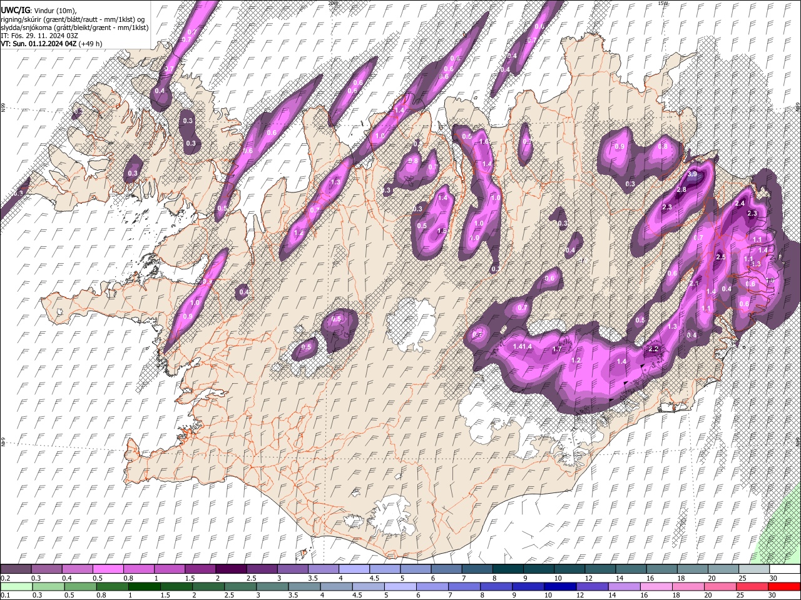
Task: Select the 'slydda/snjókoma' legend description line
Action: (x=74, y=27)
